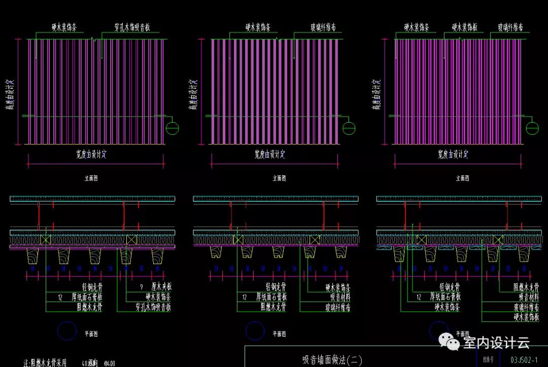548x367 pixels.
Task: Click the green section marker beside left elevation
Action: point(172,128)
